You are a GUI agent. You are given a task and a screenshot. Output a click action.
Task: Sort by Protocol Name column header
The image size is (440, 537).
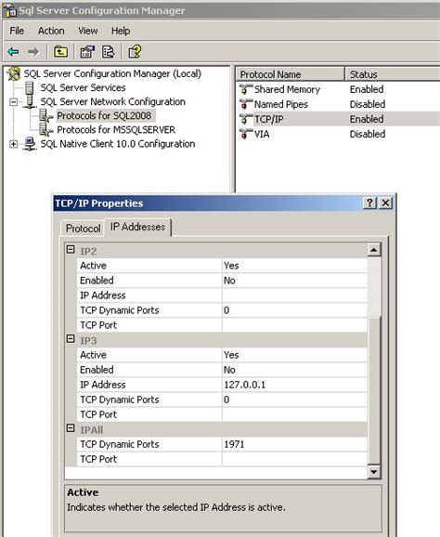290,74
